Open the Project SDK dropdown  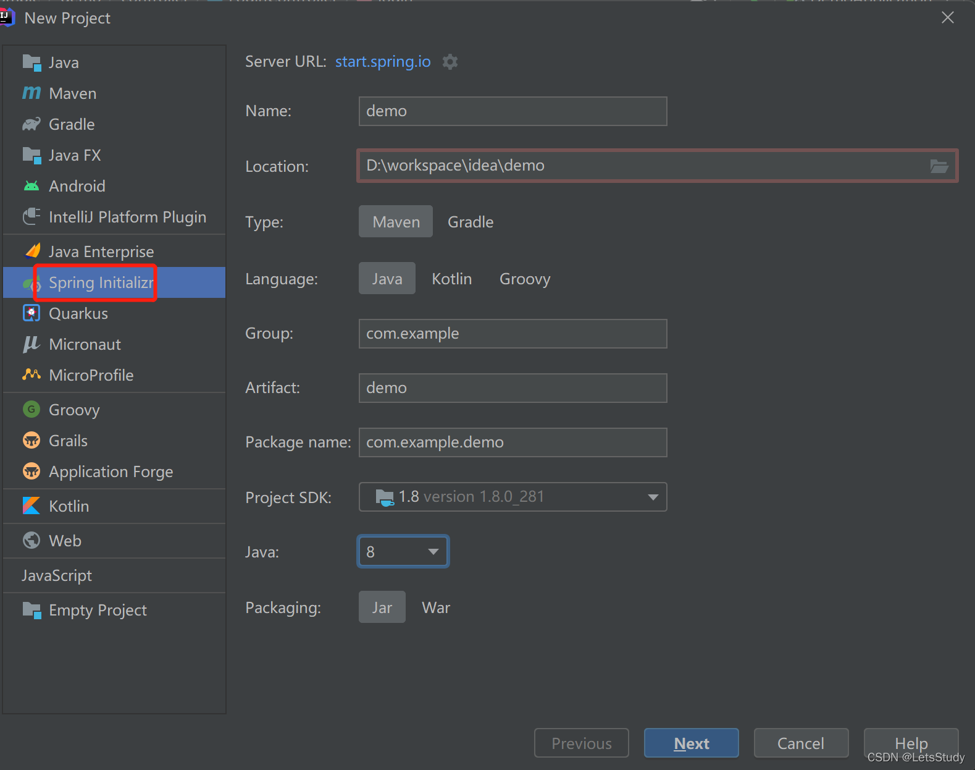click(513, 497)
